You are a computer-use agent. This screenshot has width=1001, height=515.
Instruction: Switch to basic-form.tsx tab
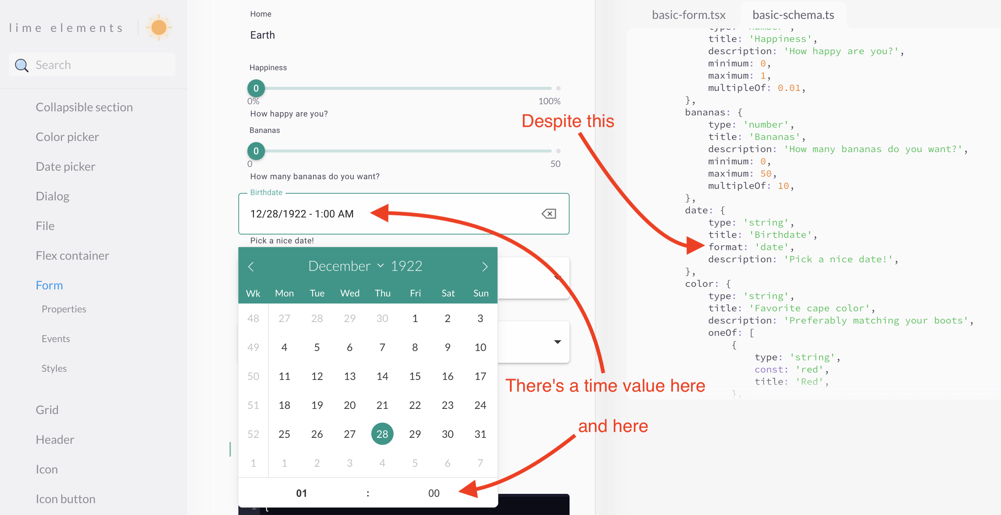[688, 15]
